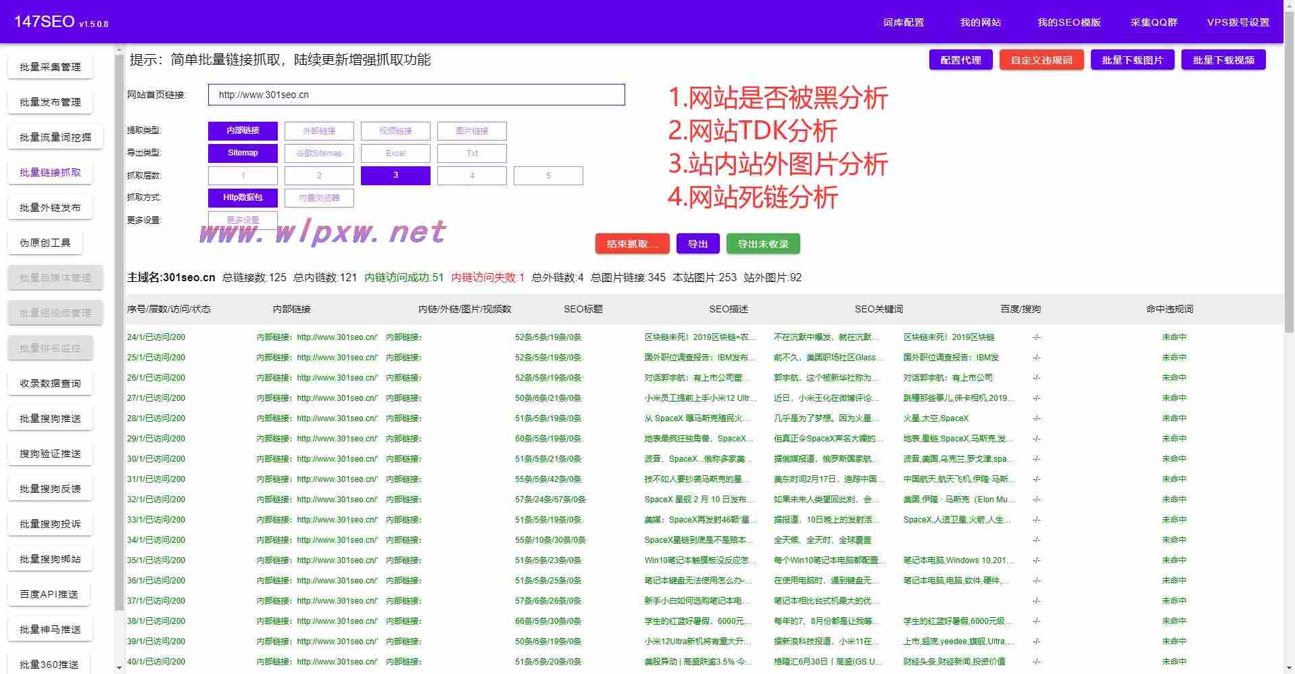The width and height of the screenshot is (1295, 674).
Task: Click count cell 57条/24条/67条/0条
Action: [x=550, y=500]
